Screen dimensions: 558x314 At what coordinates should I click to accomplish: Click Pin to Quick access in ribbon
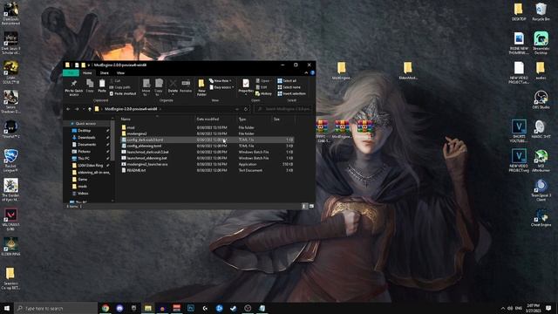[x=73, y=87]
